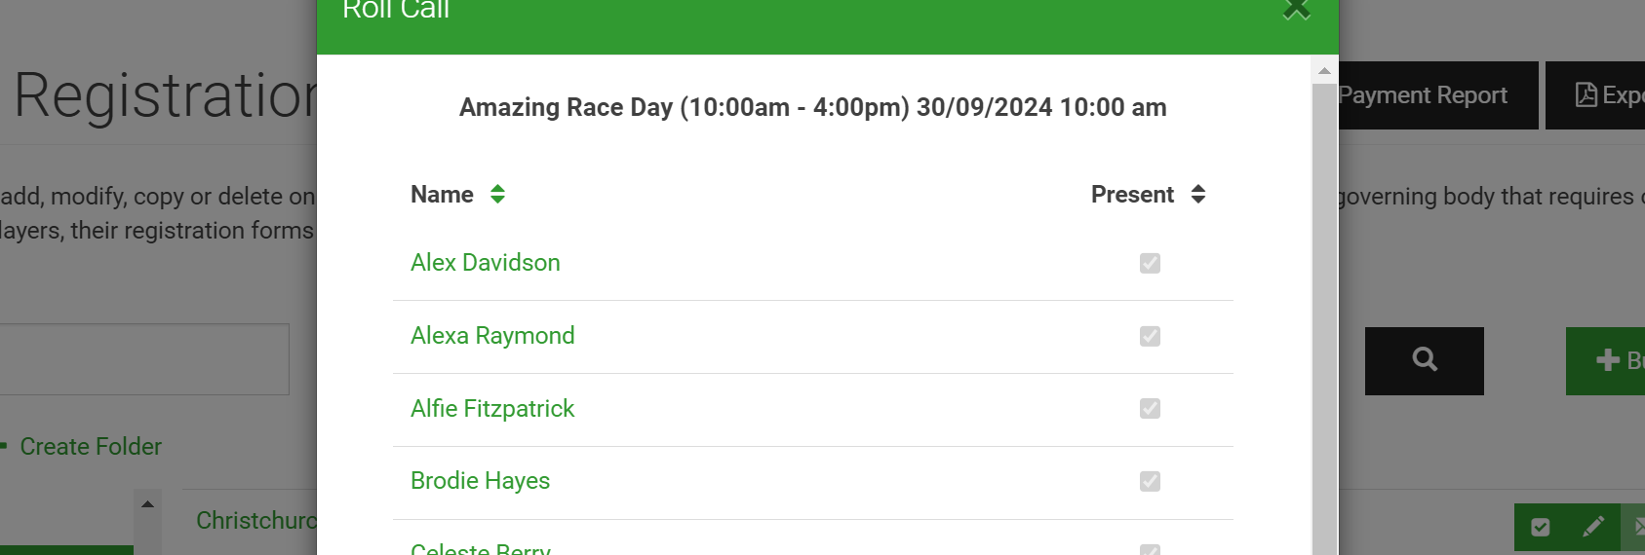Image resolution: width=1645 pixels, height=555 pixels.
Task: Toggle Alex Davidson present checkbox
Action: pos(1150,263)
